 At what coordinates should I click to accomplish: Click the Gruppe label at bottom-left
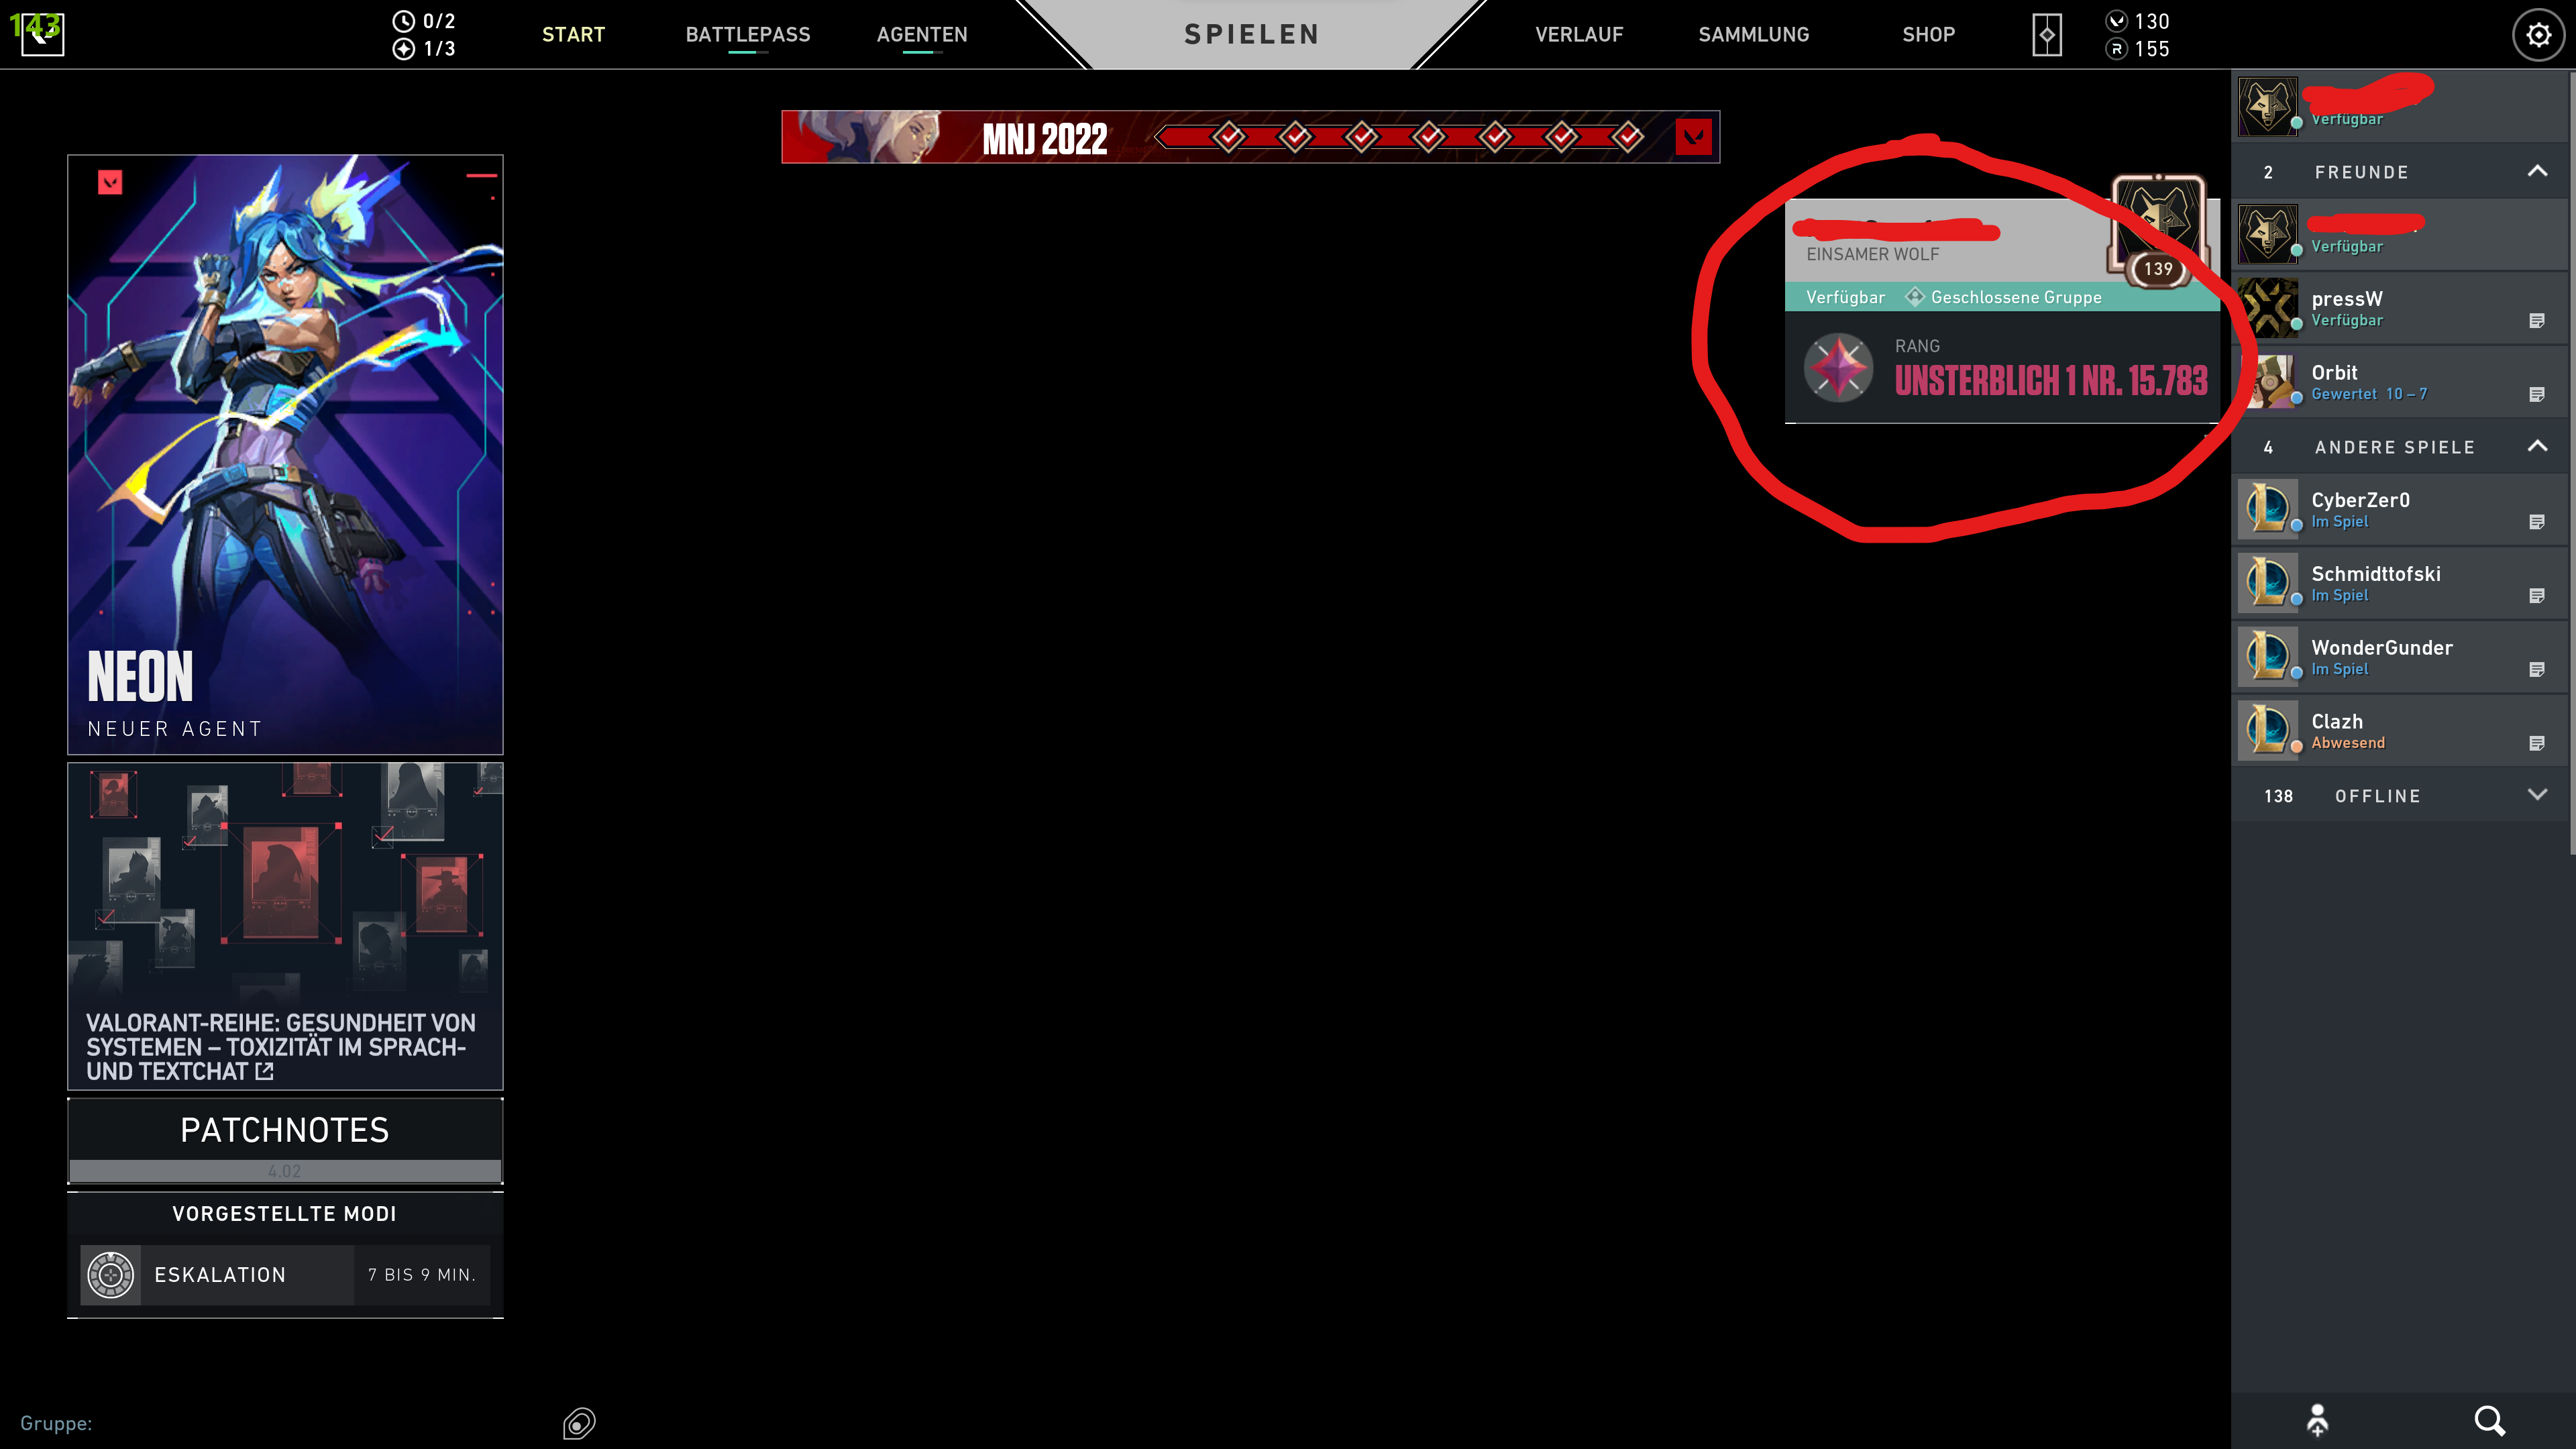pos(56,1423)
